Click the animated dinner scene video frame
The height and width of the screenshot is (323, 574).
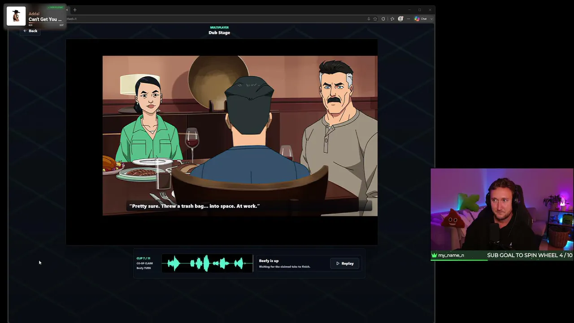tap(240, 135)
